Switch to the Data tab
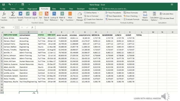Viewport: 180px width, 101px height. coord(54,9)
